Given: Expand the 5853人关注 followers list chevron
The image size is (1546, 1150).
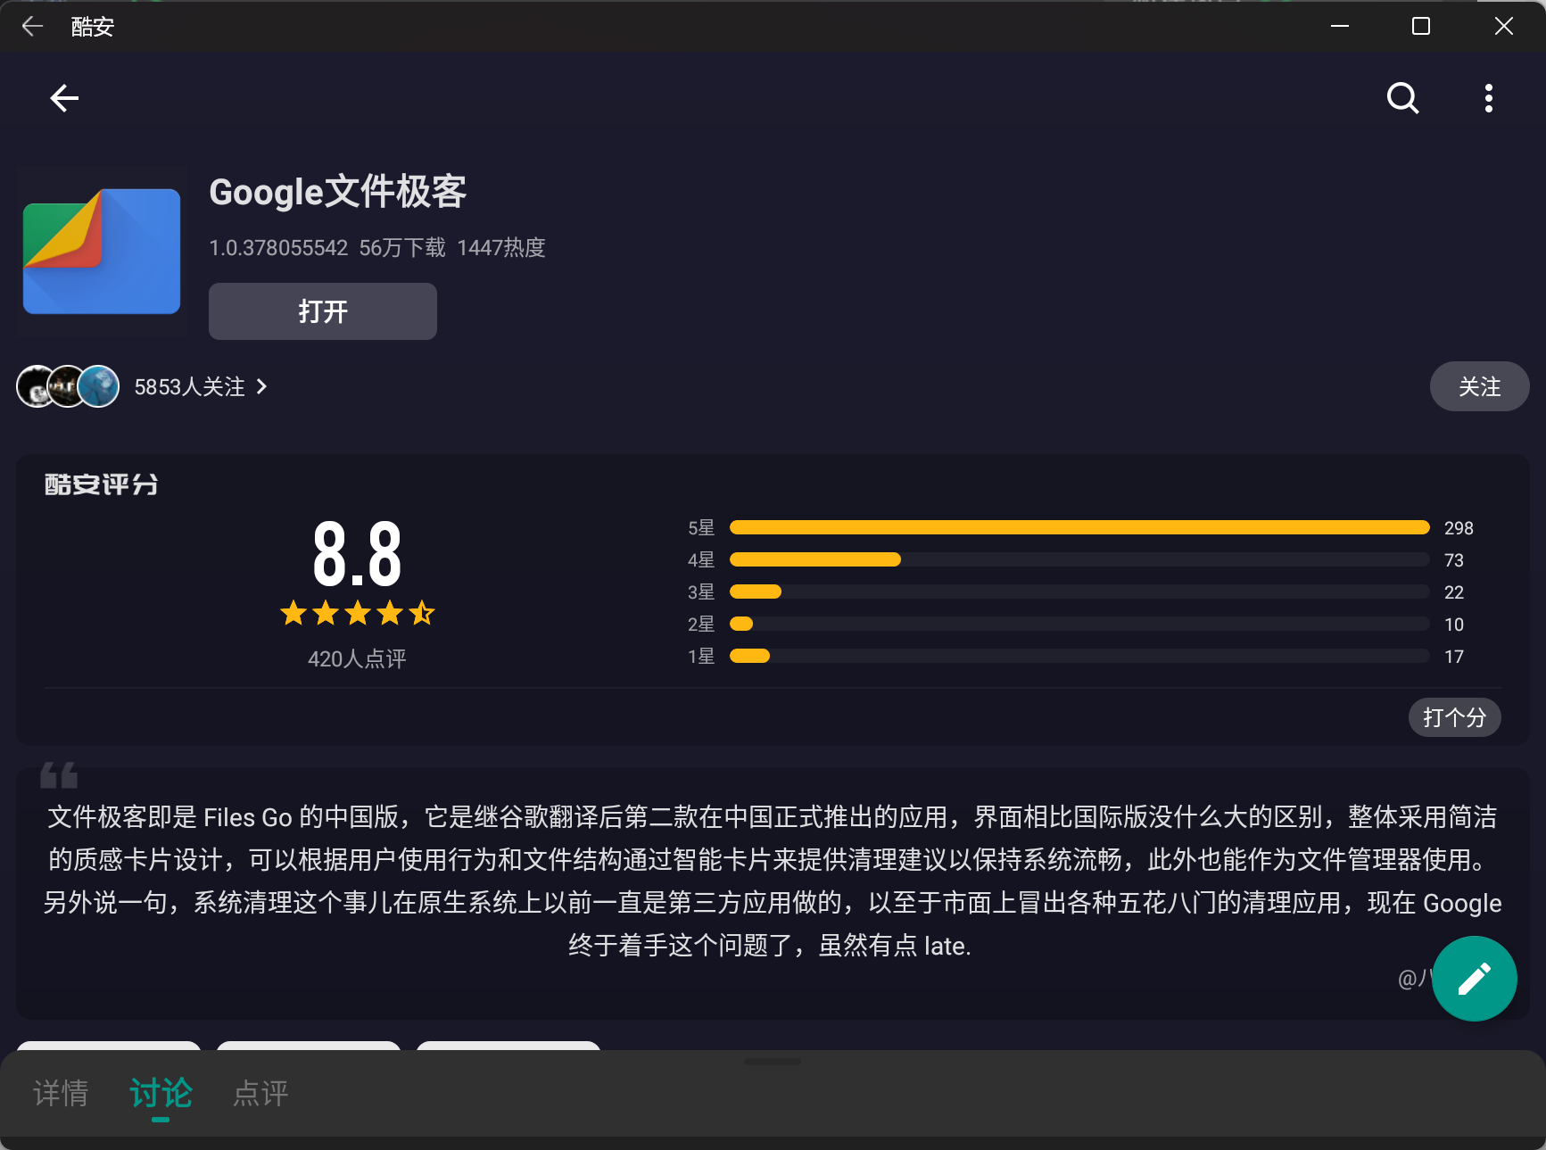Looking at the screenshot, I should click(x=261, y=386).
